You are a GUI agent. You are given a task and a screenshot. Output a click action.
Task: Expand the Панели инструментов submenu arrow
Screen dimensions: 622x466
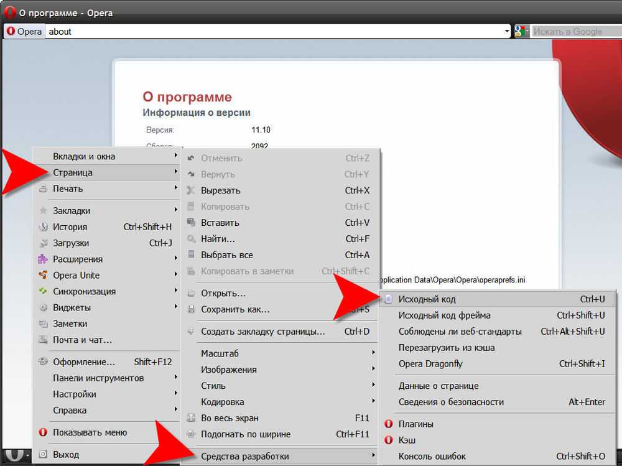point(175,377)
